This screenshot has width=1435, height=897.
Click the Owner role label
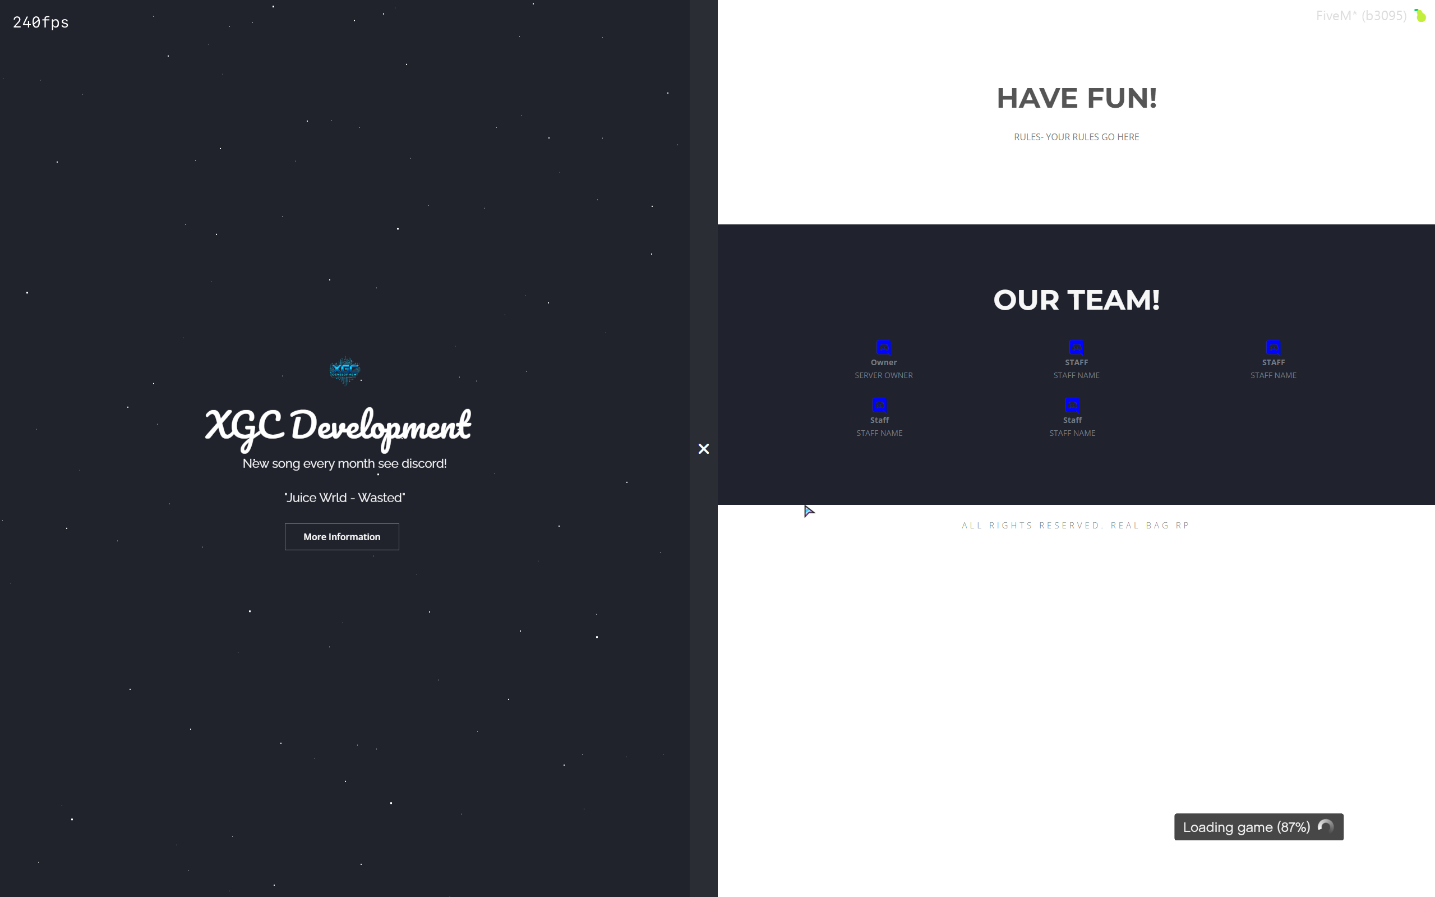(884, 362)
